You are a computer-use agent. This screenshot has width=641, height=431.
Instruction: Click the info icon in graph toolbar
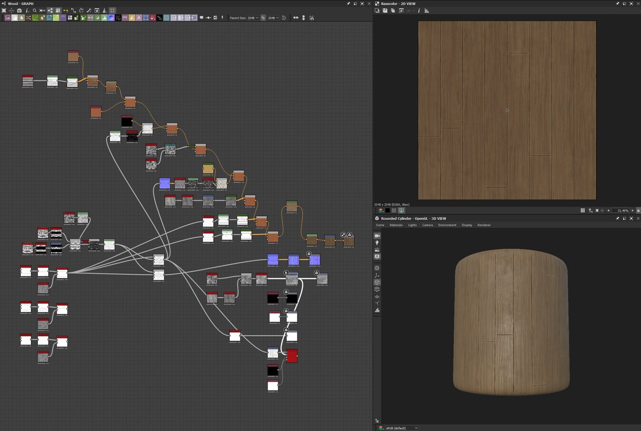(27, 10)
